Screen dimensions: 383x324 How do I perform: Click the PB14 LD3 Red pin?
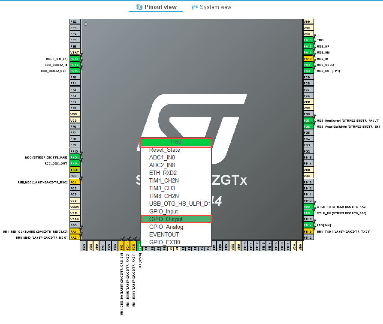(x=308, y=225)
